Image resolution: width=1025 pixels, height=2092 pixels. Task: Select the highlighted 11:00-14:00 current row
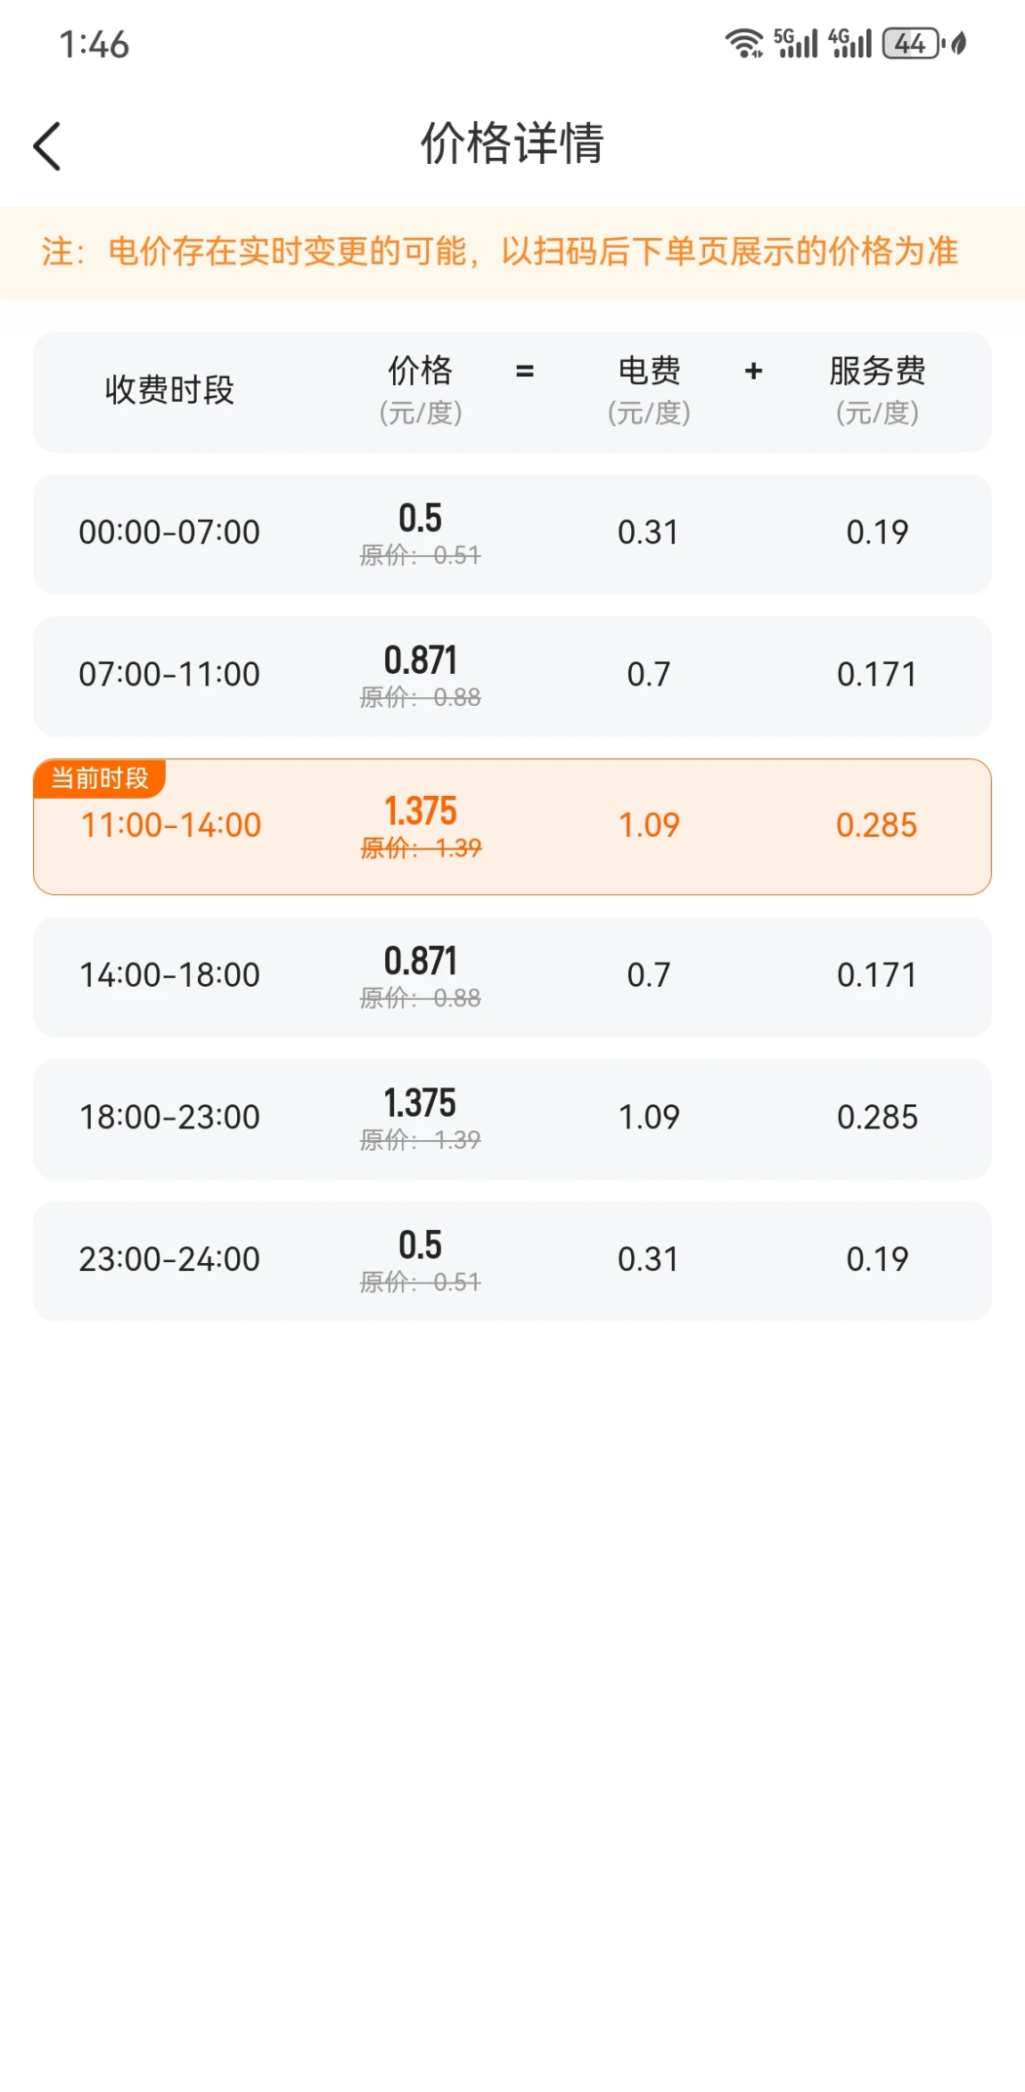[512, 826]
